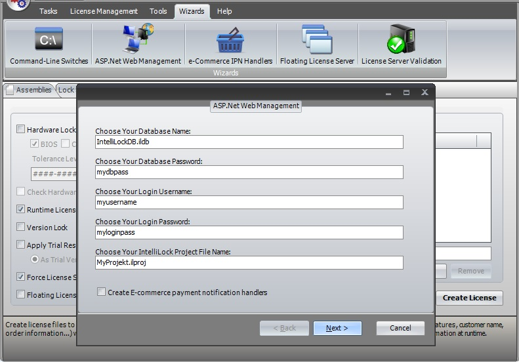The width and height of the screenshot is (519, 362).
Task: Open the Command-Line Switches wizard
Action: (x=49, y=45)
